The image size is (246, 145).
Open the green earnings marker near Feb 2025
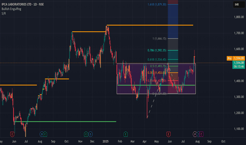click(x=126, y=134)
